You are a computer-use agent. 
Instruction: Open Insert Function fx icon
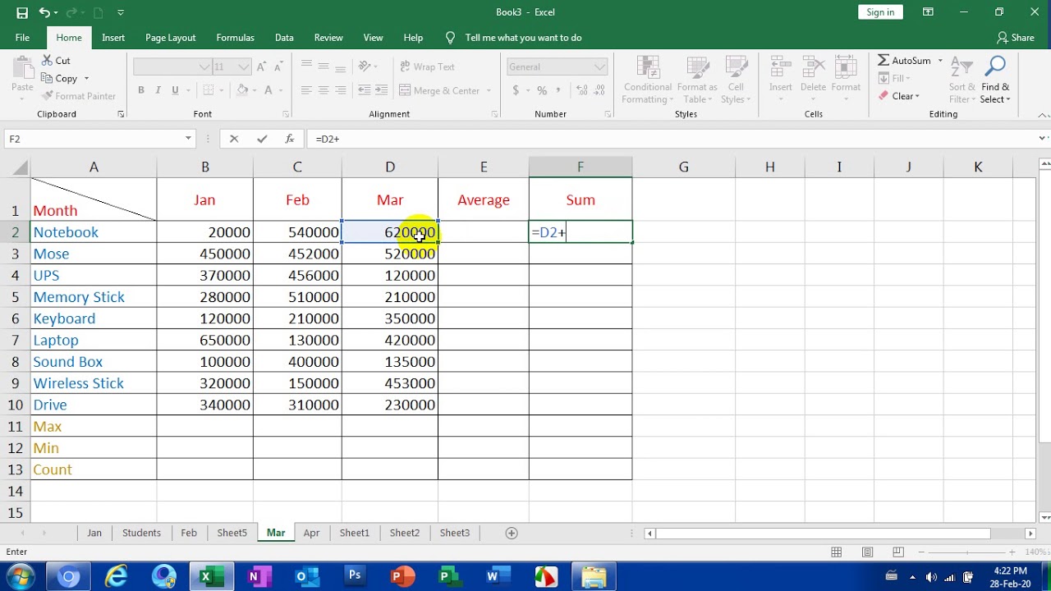click(289, 139)
